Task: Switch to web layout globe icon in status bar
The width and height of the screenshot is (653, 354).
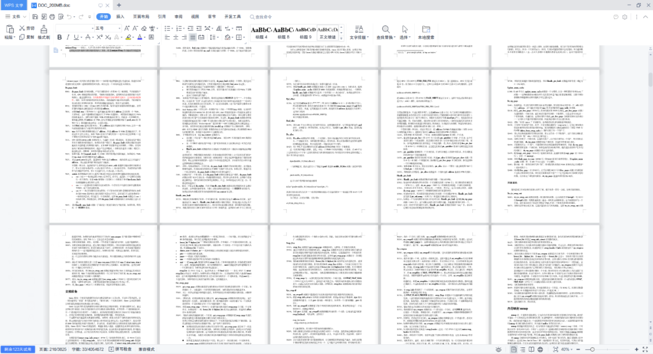Action: coord(540,349)
